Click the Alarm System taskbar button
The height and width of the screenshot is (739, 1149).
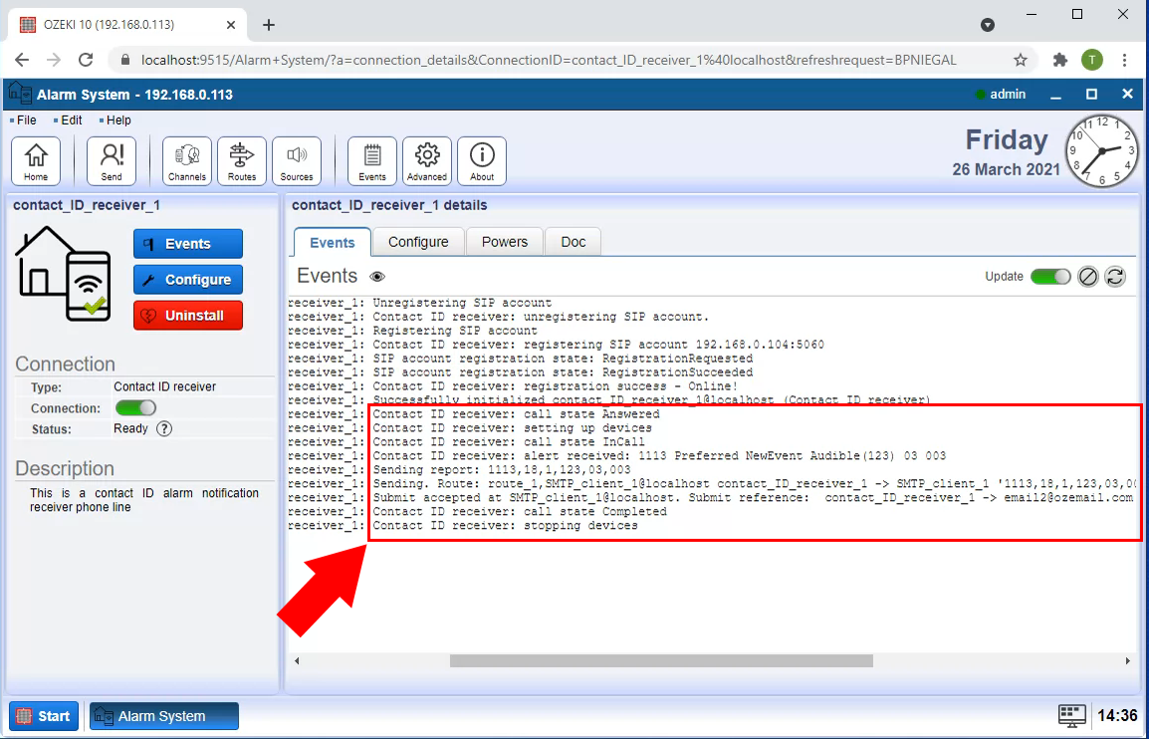pos(164,716)
